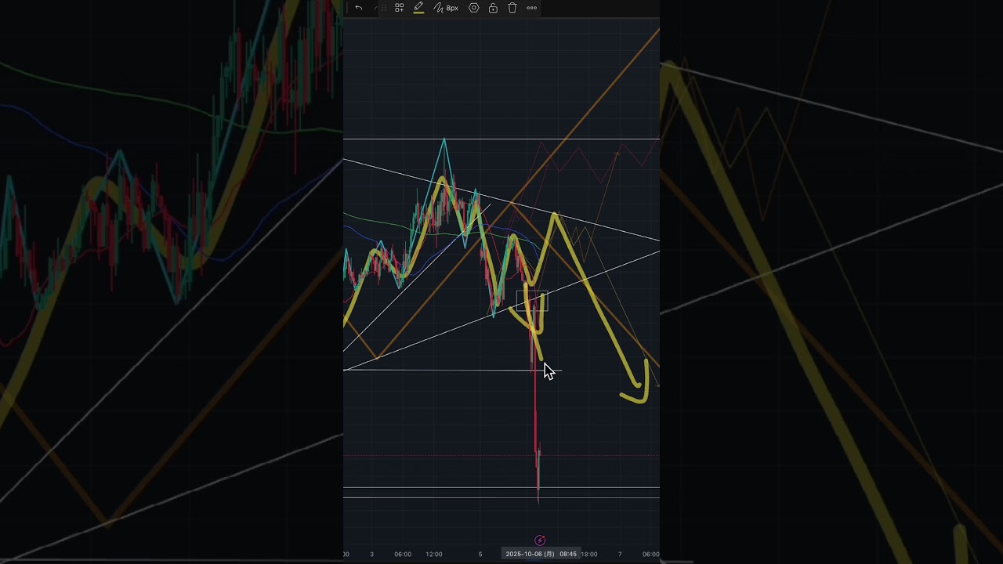Open the three-dots more options menu
Image resolution: width=1003 pixels, height=564 pixels.
pos(531,8)
